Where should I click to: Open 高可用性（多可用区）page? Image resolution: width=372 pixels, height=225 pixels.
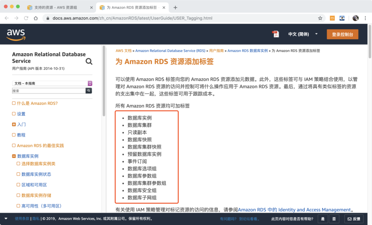click(x=41, y=206)
